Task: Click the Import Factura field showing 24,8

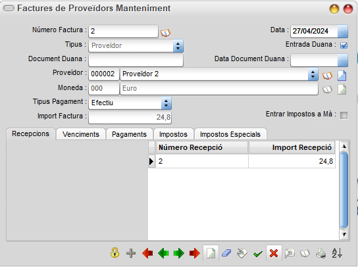Action: click(x=130, y=118)
